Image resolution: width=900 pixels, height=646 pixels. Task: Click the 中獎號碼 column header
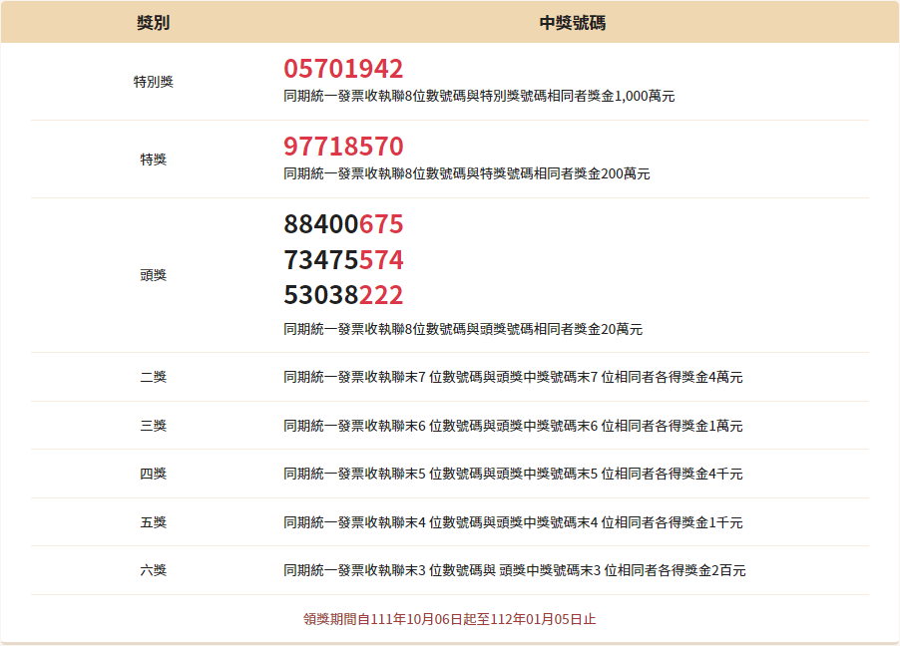point(572,22)
